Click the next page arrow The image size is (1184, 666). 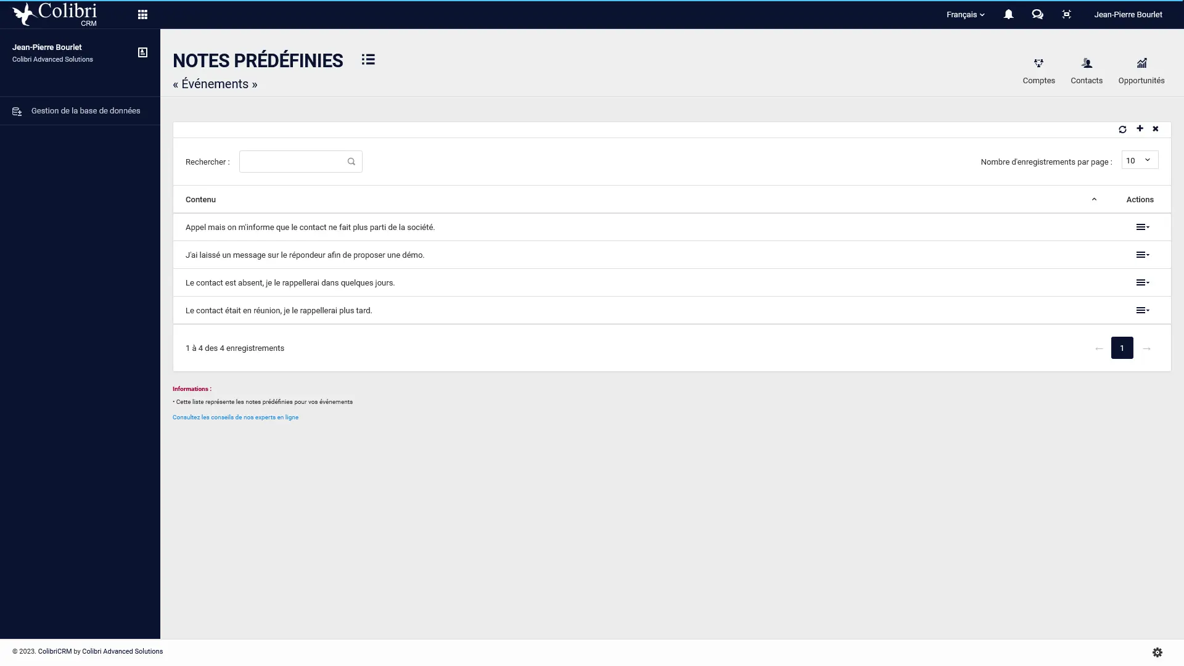(1146, 349)
